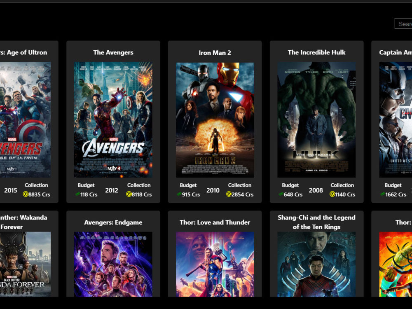Screen dimensions: 412x309
Task: Click the 'Avengers: Endgame' title
Action: click(113, 222)
